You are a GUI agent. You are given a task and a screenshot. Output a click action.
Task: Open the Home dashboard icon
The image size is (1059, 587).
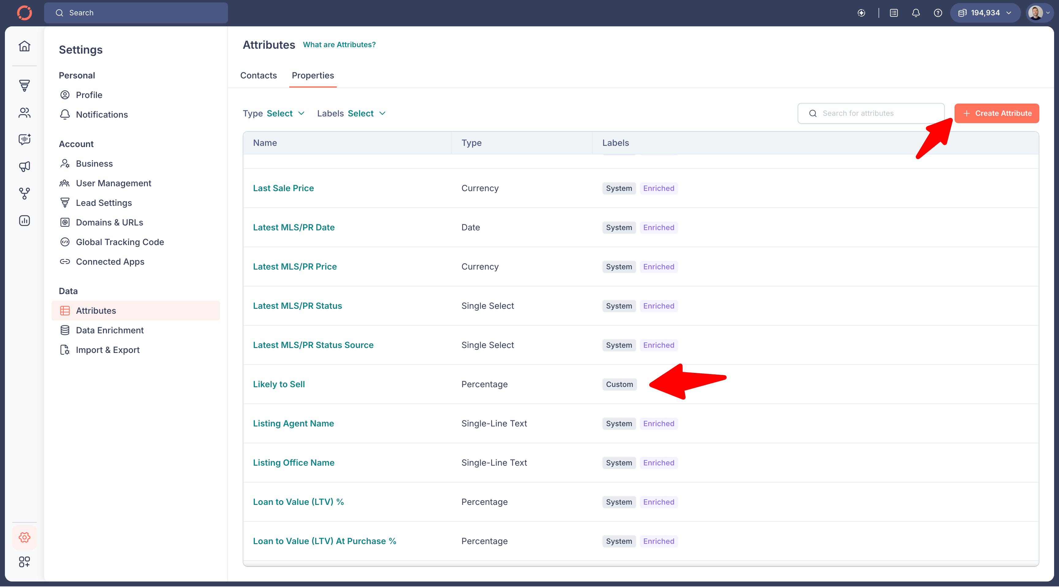click(24, 46)
